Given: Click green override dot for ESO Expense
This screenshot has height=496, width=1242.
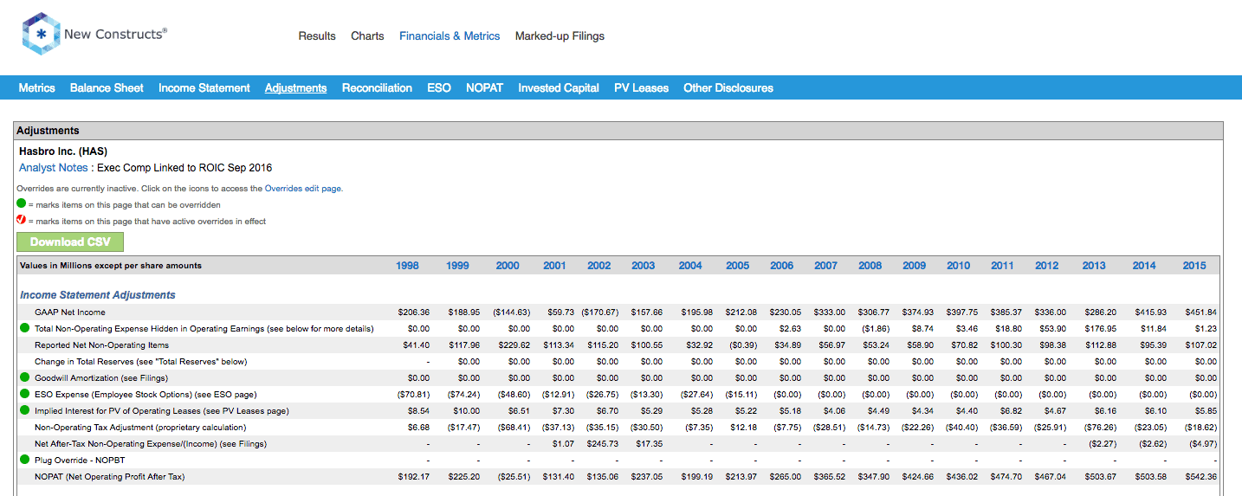Looking at the screenshot, I should [24, 395].
